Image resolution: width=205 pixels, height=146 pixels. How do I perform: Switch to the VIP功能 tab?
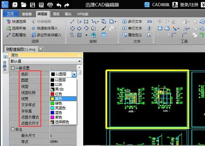coord(83,14)
